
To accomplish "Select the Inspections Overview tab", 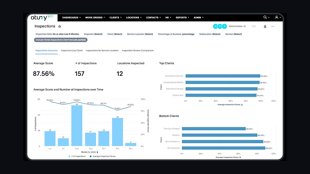I will [47, 51].
